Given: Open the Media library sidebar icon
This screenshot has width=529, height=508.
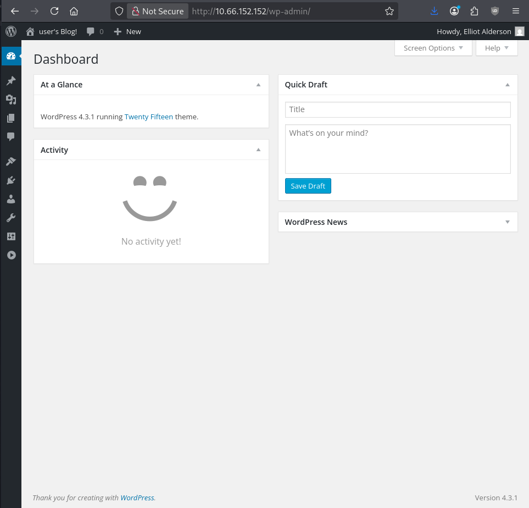Looking at the screenshot, I should [x=10, y=100].
